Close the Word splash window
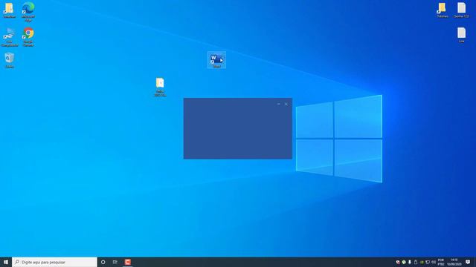 point(286,104)
